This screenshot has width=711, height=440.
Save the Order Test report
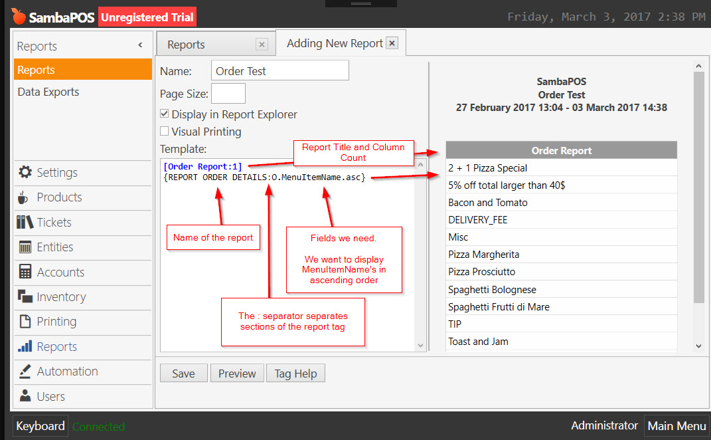(x=183, y=373)
